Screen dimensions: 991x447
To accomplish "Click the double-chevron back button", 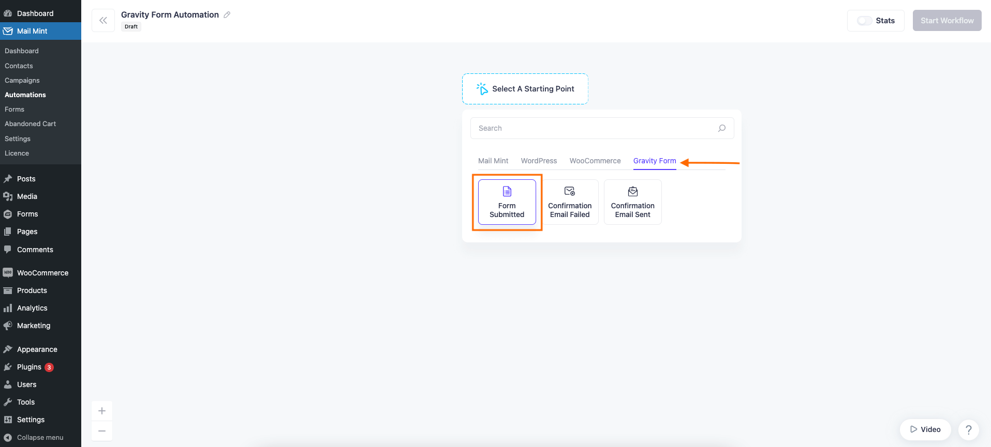I will [x=103, y=21].
